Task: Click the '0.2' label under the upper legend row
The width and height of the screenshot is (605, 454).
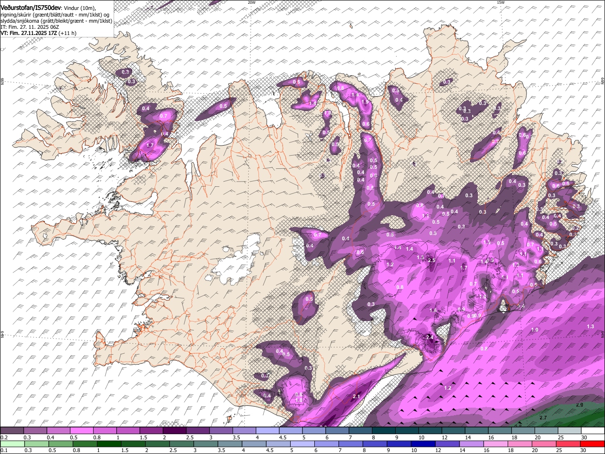Action: coord(4,437)
